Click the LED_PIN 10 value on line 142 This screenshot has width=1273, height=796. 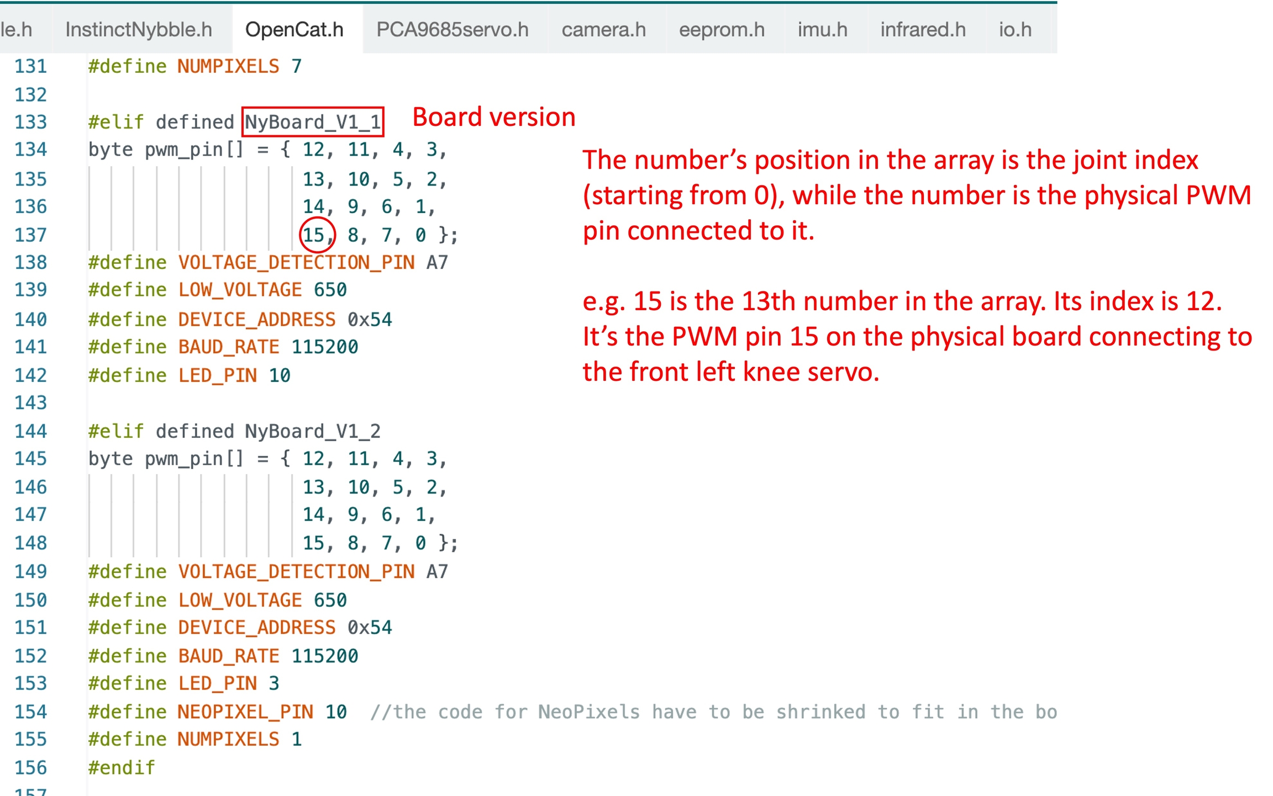pyautogui.click(x=279, y=375)
